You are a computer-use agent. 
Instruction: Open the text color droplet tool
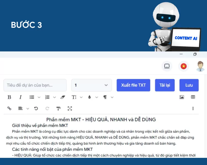89,97
